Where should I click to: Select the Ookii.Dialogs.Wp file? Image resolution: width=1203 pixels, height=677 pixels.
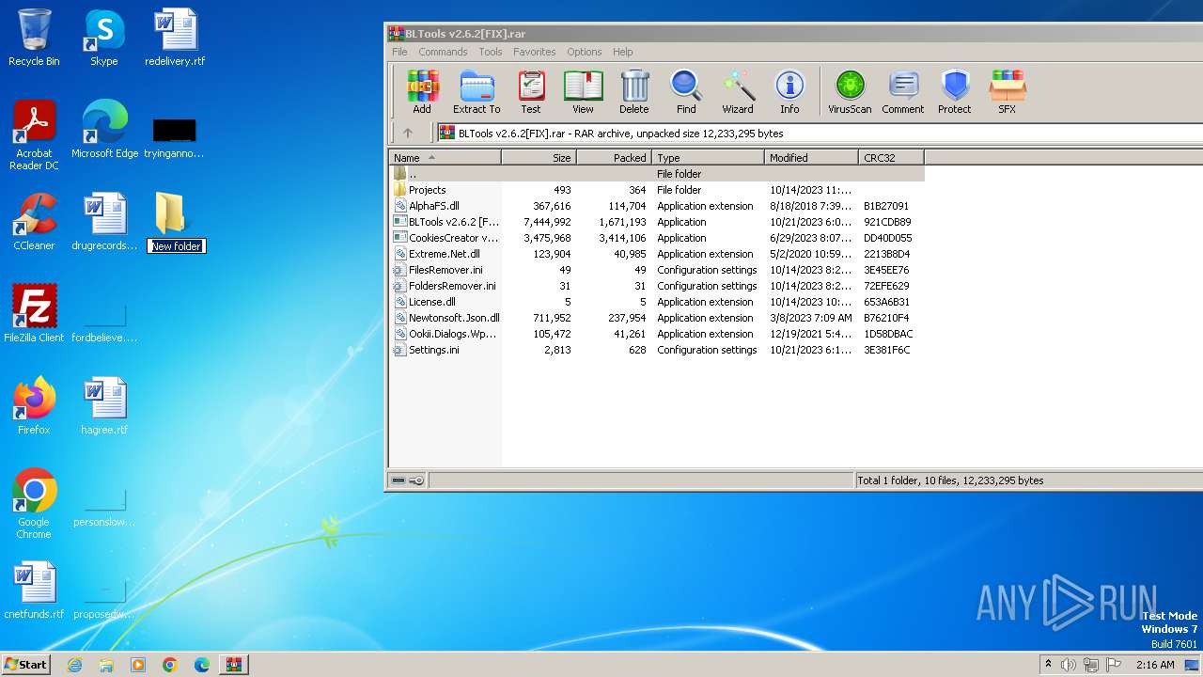(x=657, y=334)
